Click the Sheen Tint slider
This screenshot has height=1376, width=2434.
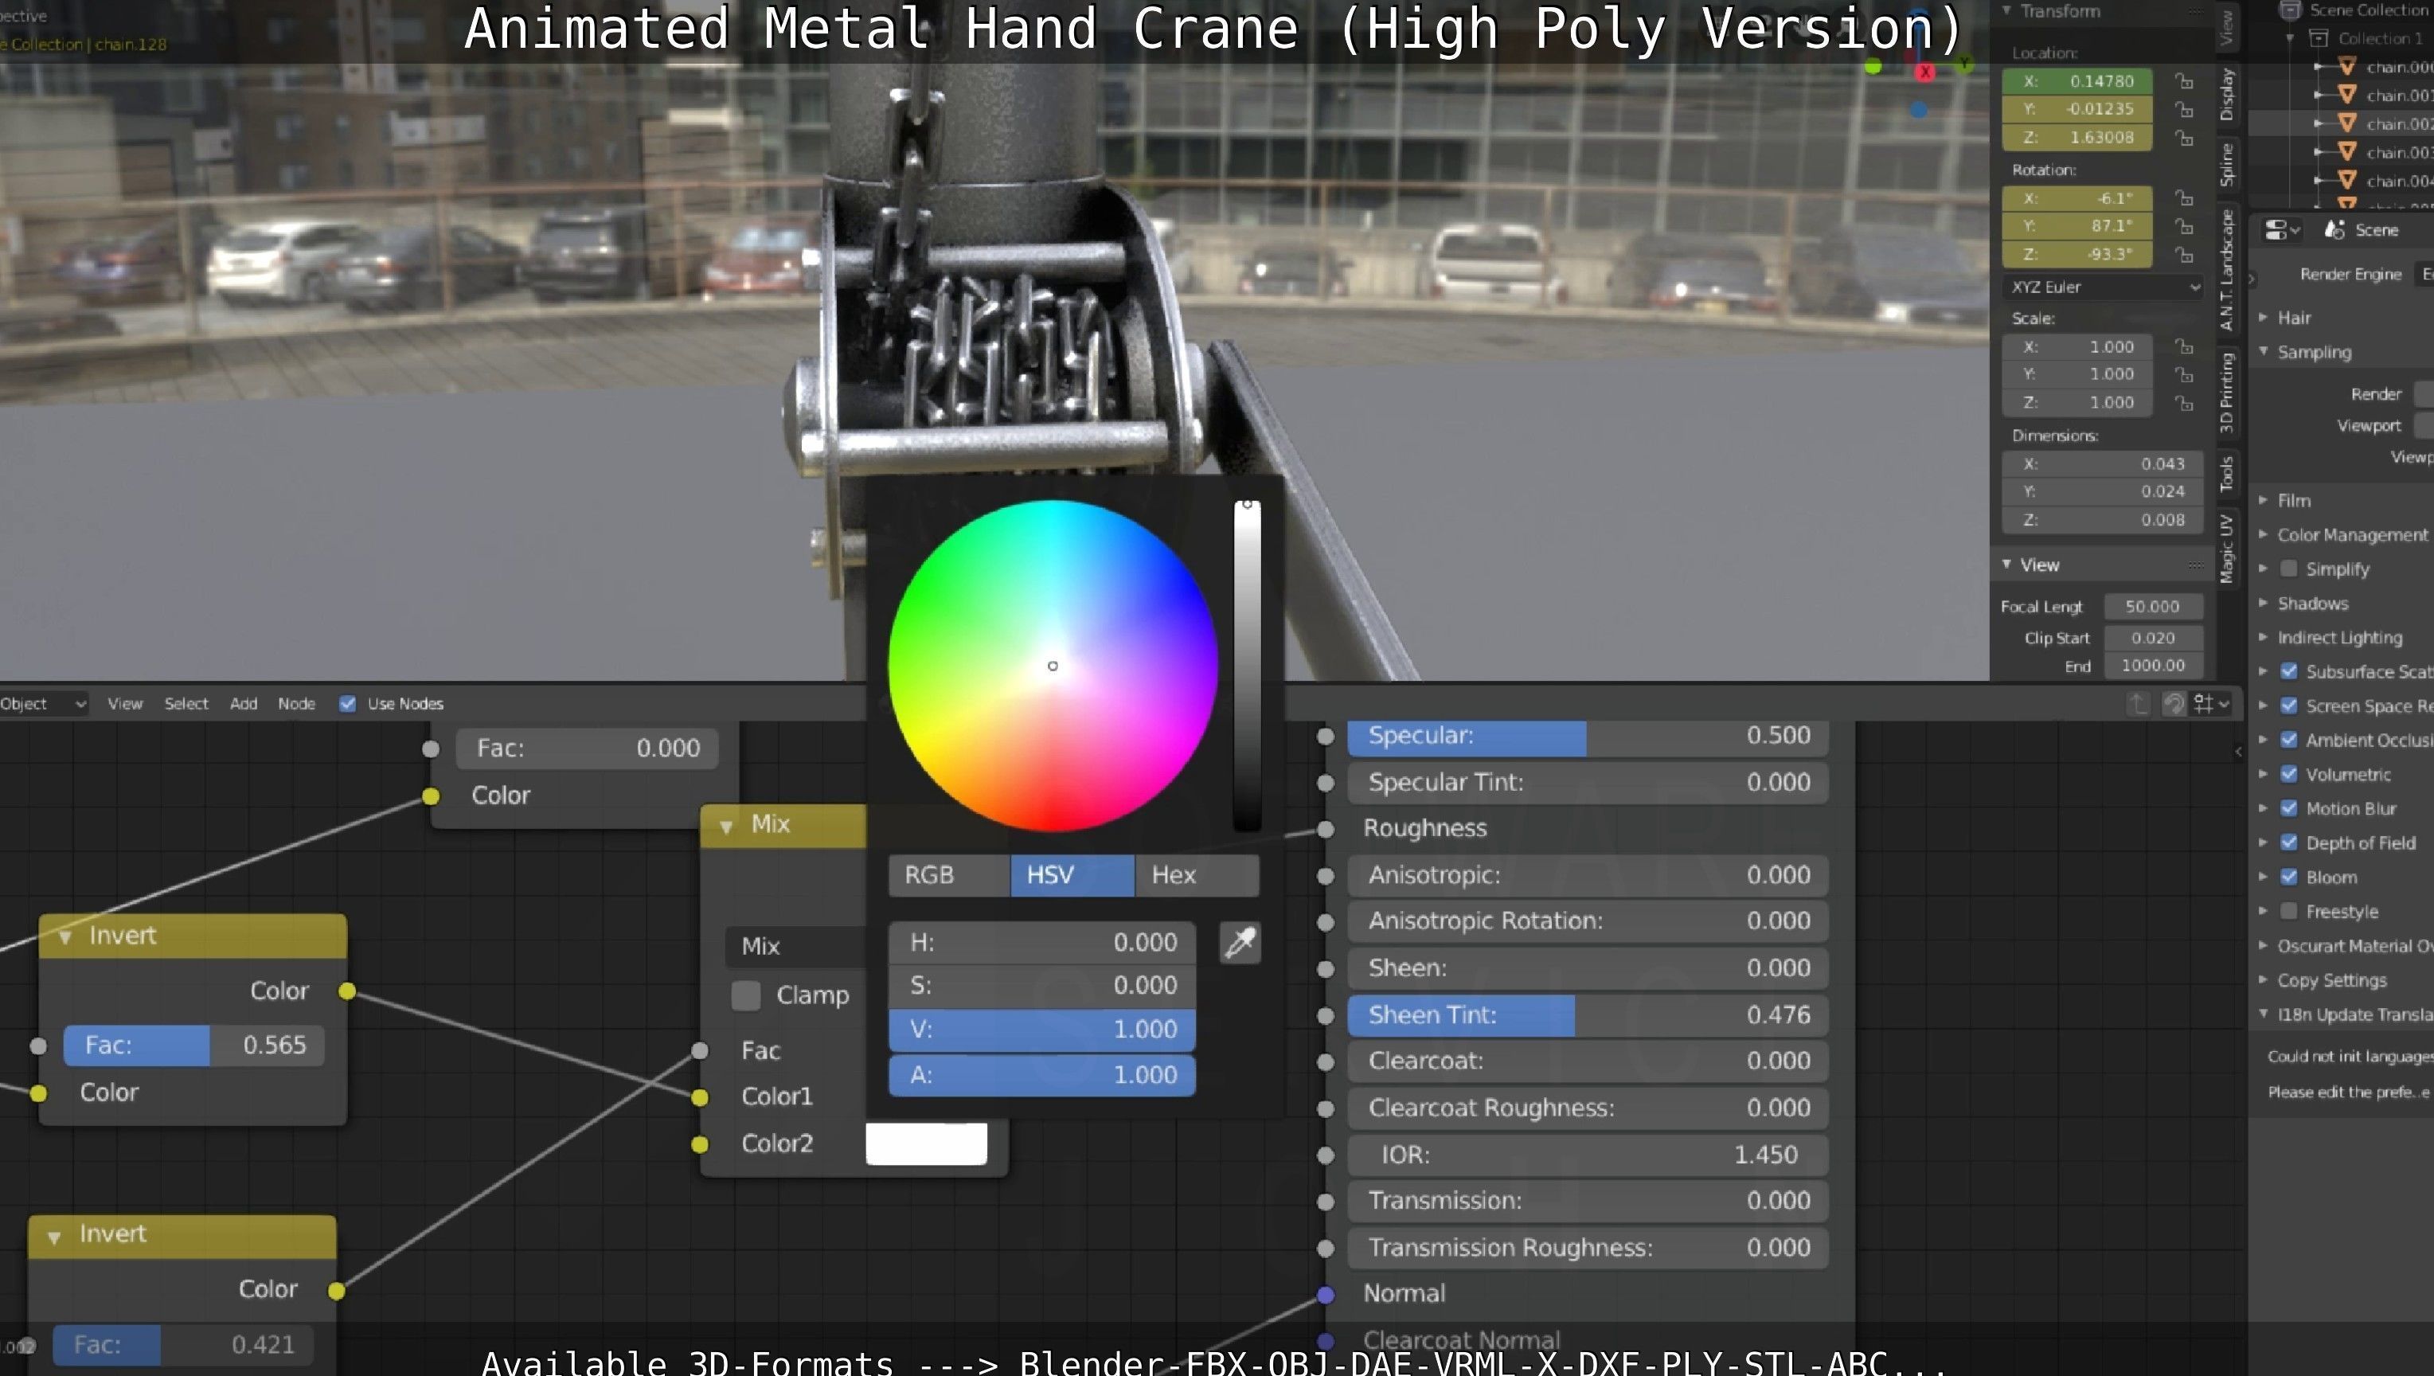(1588, 1015)
